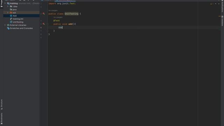Click the warning count inspection indicator
The width and height of the screenshot is (224, 126).
(x=212, y=4)
